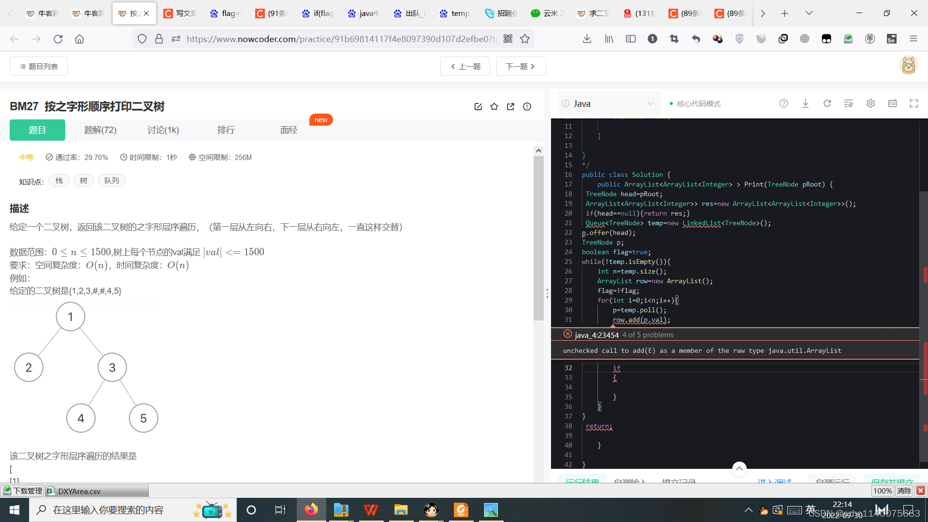
Task: Open the 招聘 browser tab
Action: point(502,14)
